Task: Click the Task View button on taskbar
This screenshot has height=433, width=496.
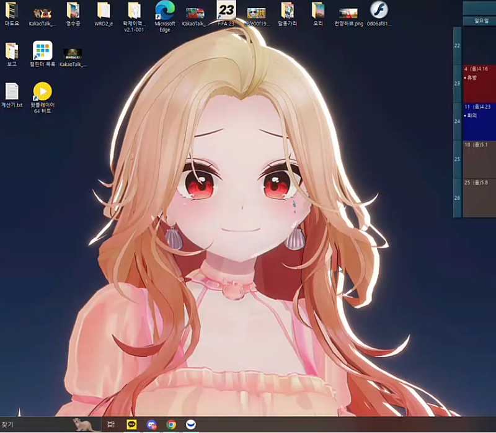Action: coord(112,425)
